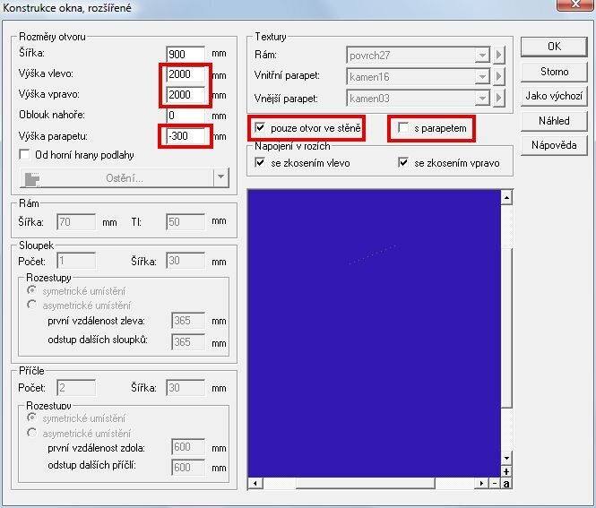Viewport: 596px width, 508px height.
Task: Click the Sloupek Šířka field
Action: pyautogui.click(x=186, y=261)
